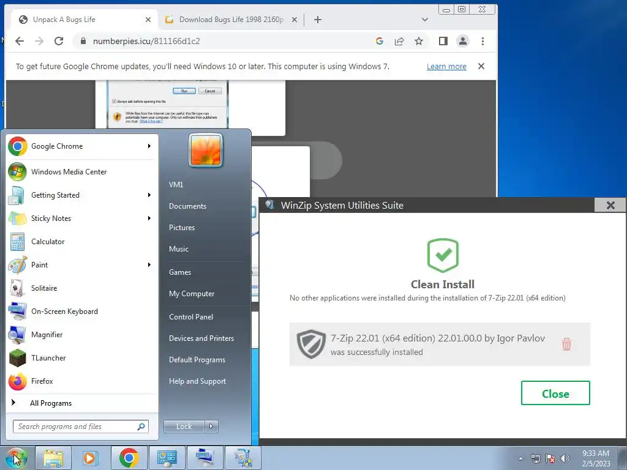Screen dimensions: 627x470
Task: Click the user account flower picture
Action: (206, 151)
